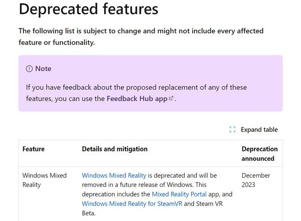Click 'removed in a future release' text line

click(x=144, y=185)
